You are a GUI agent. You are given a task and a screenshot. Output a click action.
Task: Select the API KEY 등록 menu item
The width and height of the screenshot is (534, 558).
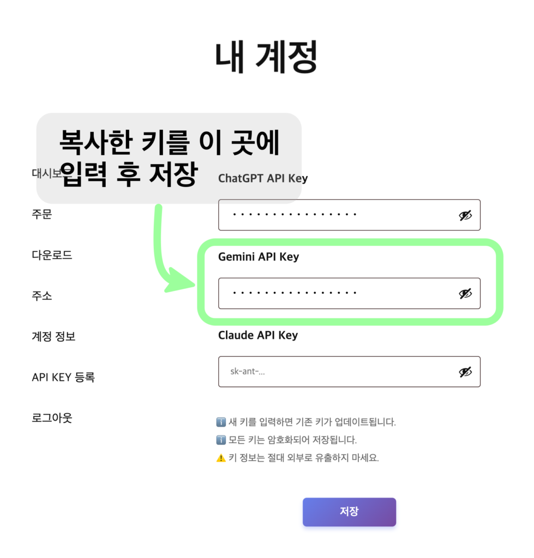tap(63, 377)
